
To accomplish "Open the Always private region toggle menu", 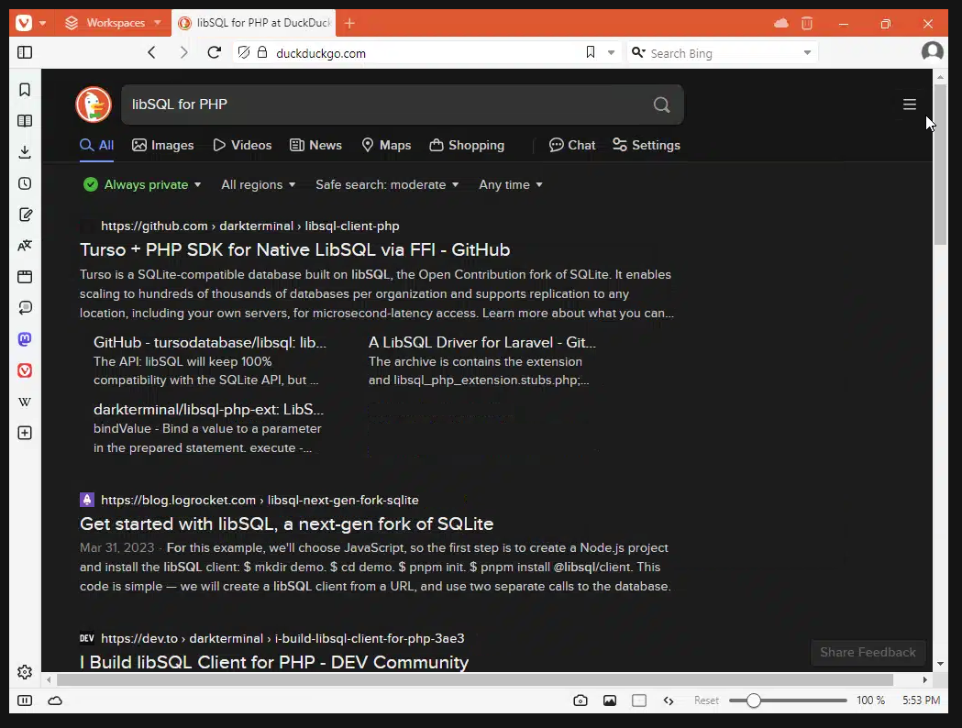I will (x=142, y=184).
